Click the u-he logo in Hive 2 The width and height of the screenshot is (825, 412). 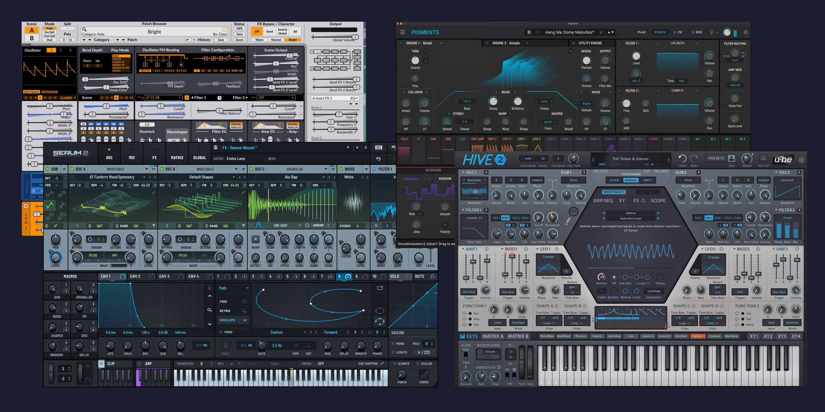click(783, 159)
